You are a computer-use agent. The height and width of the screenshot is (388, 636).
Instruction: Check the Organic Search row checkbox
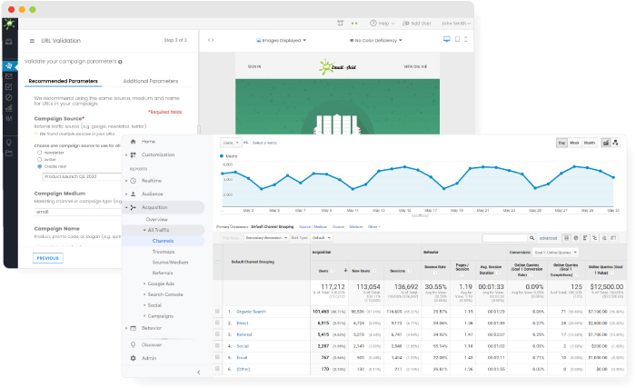pos(217,312)
